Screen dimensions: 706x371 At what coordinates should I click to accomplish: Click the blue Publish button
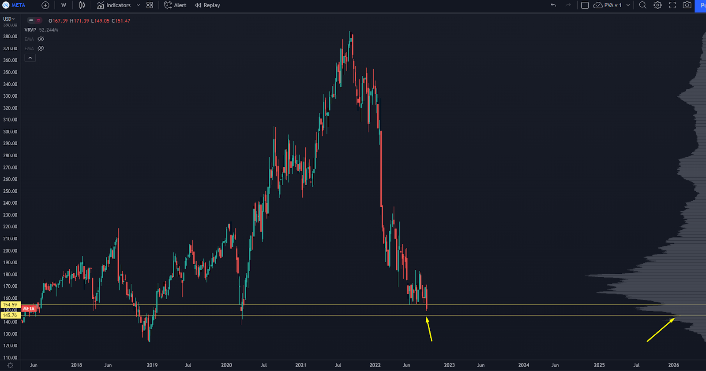[701, 5]
